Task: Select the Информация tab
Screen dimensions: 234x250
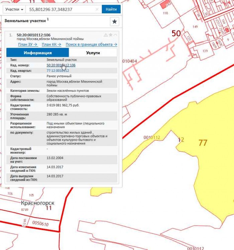Action: 37,53
